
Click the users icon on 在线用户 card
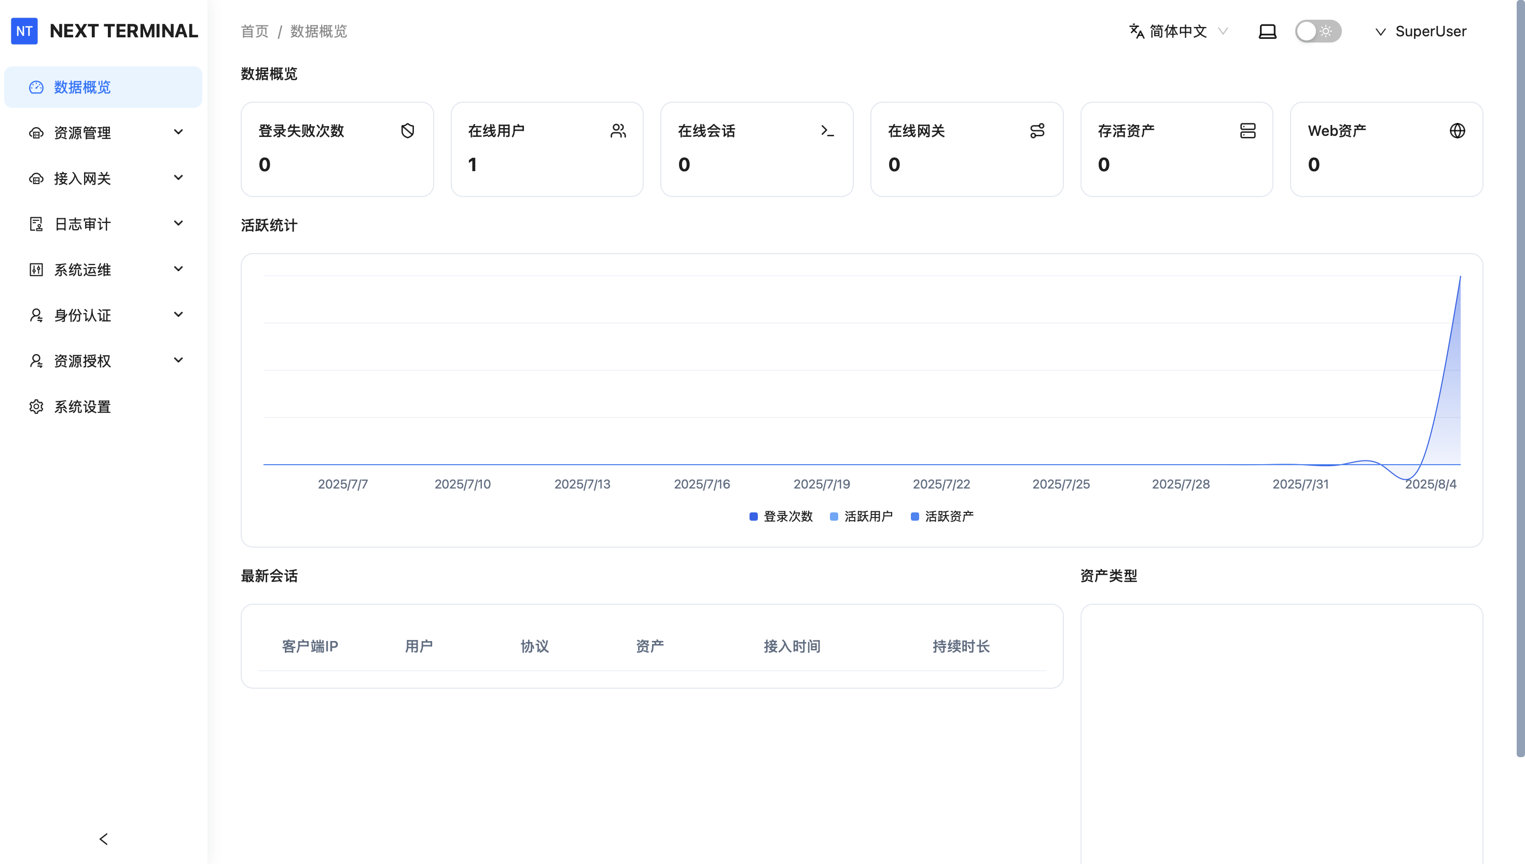(x=618, y=131)
